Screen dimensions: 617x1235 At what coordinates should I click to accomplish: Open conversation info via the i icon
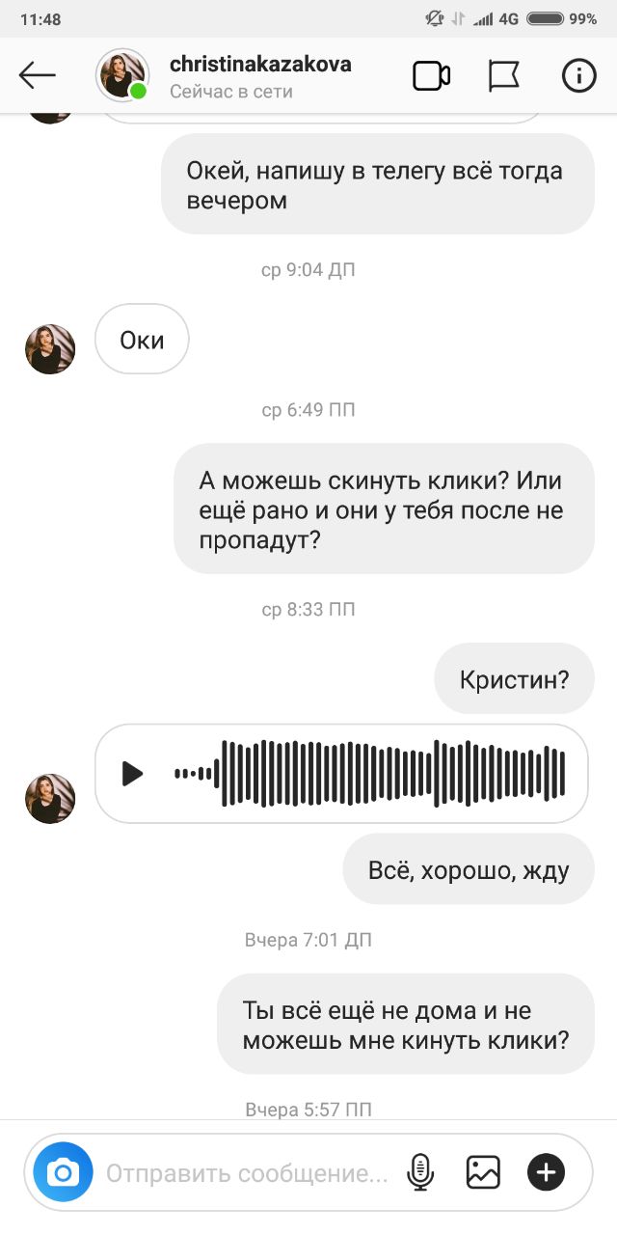tap(578, 75)
